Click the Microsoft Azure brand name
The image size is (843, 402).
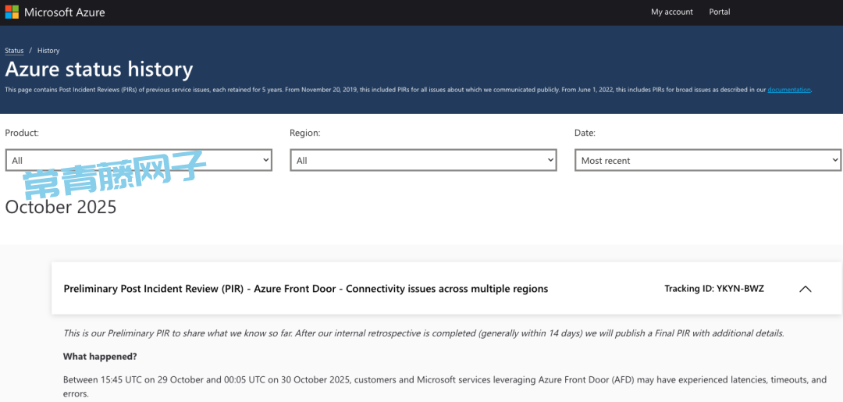coord(65,12)
